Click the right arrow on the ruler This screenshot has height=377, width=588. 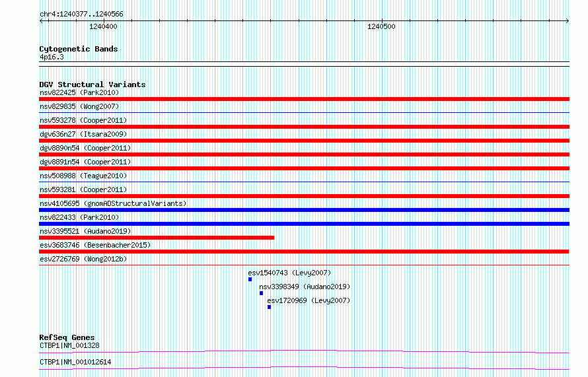(x=568, y=21)
